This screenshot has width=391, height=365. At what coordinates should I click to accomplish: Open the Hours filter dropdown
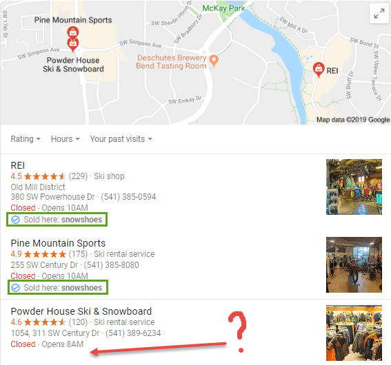pos(66,139)
